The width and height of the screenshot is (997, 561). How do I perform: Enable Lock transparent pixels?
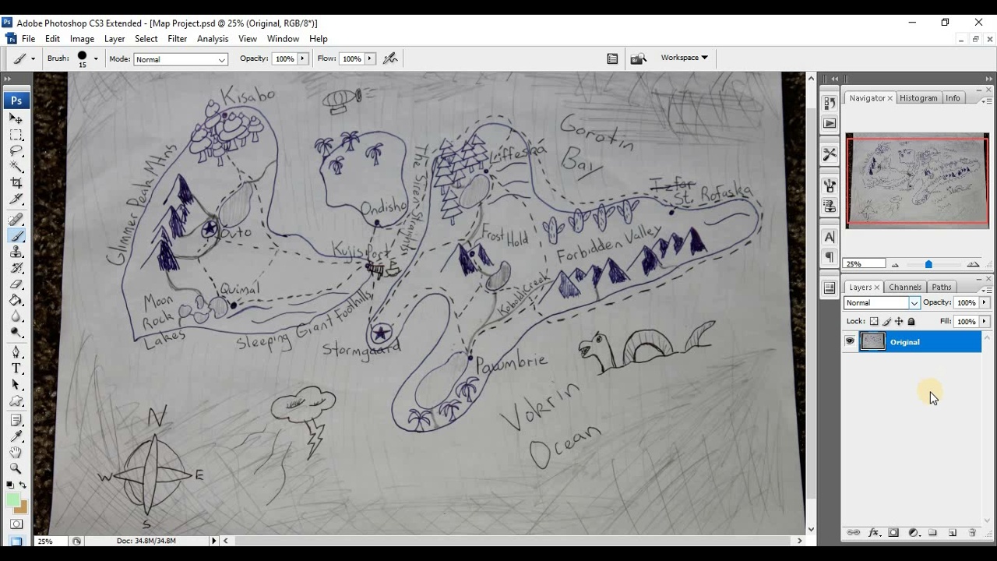pos(874,321)
